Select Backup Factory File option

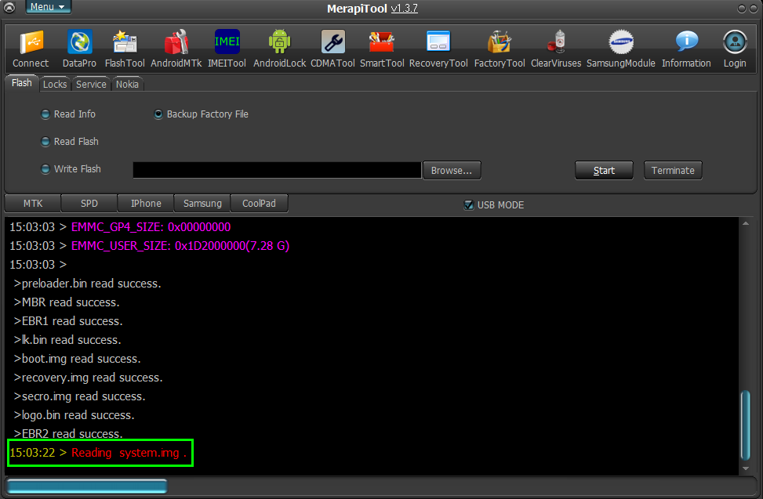click(201, 114)
